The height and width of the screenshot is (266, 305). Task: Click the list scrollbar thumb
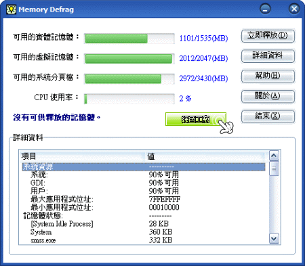coord(274,169)
